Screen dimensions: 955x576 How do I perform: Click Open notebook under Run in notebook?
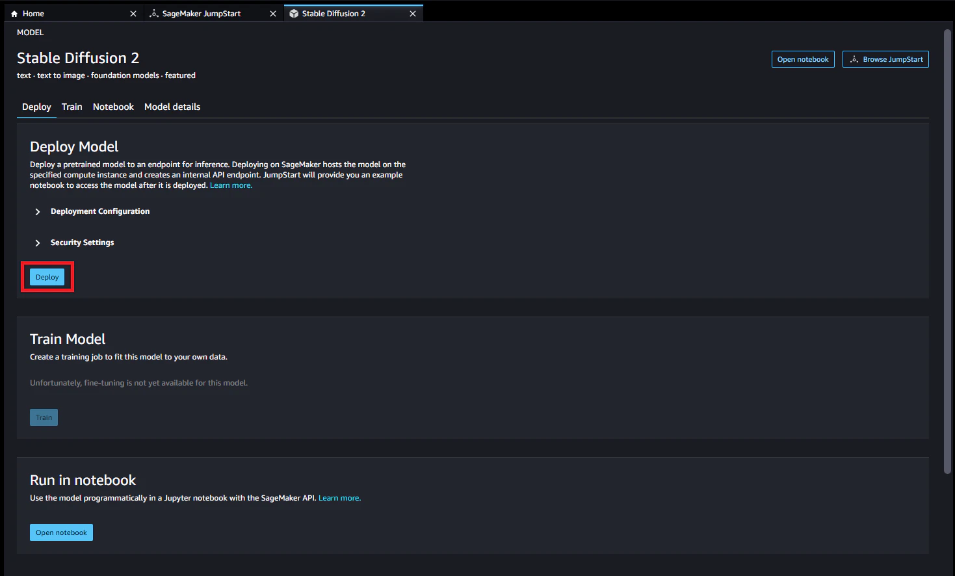[61, 532]
